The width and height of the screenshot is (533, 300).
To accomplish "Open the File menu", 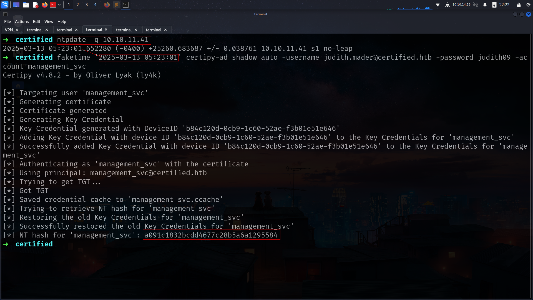I will pos(7,22).
